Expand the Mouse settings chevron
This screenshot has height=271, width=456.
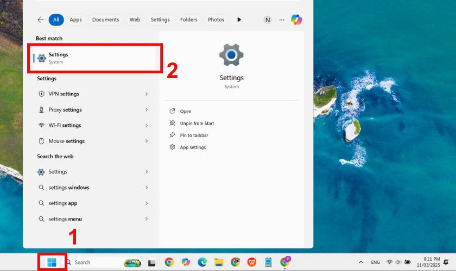147,141
